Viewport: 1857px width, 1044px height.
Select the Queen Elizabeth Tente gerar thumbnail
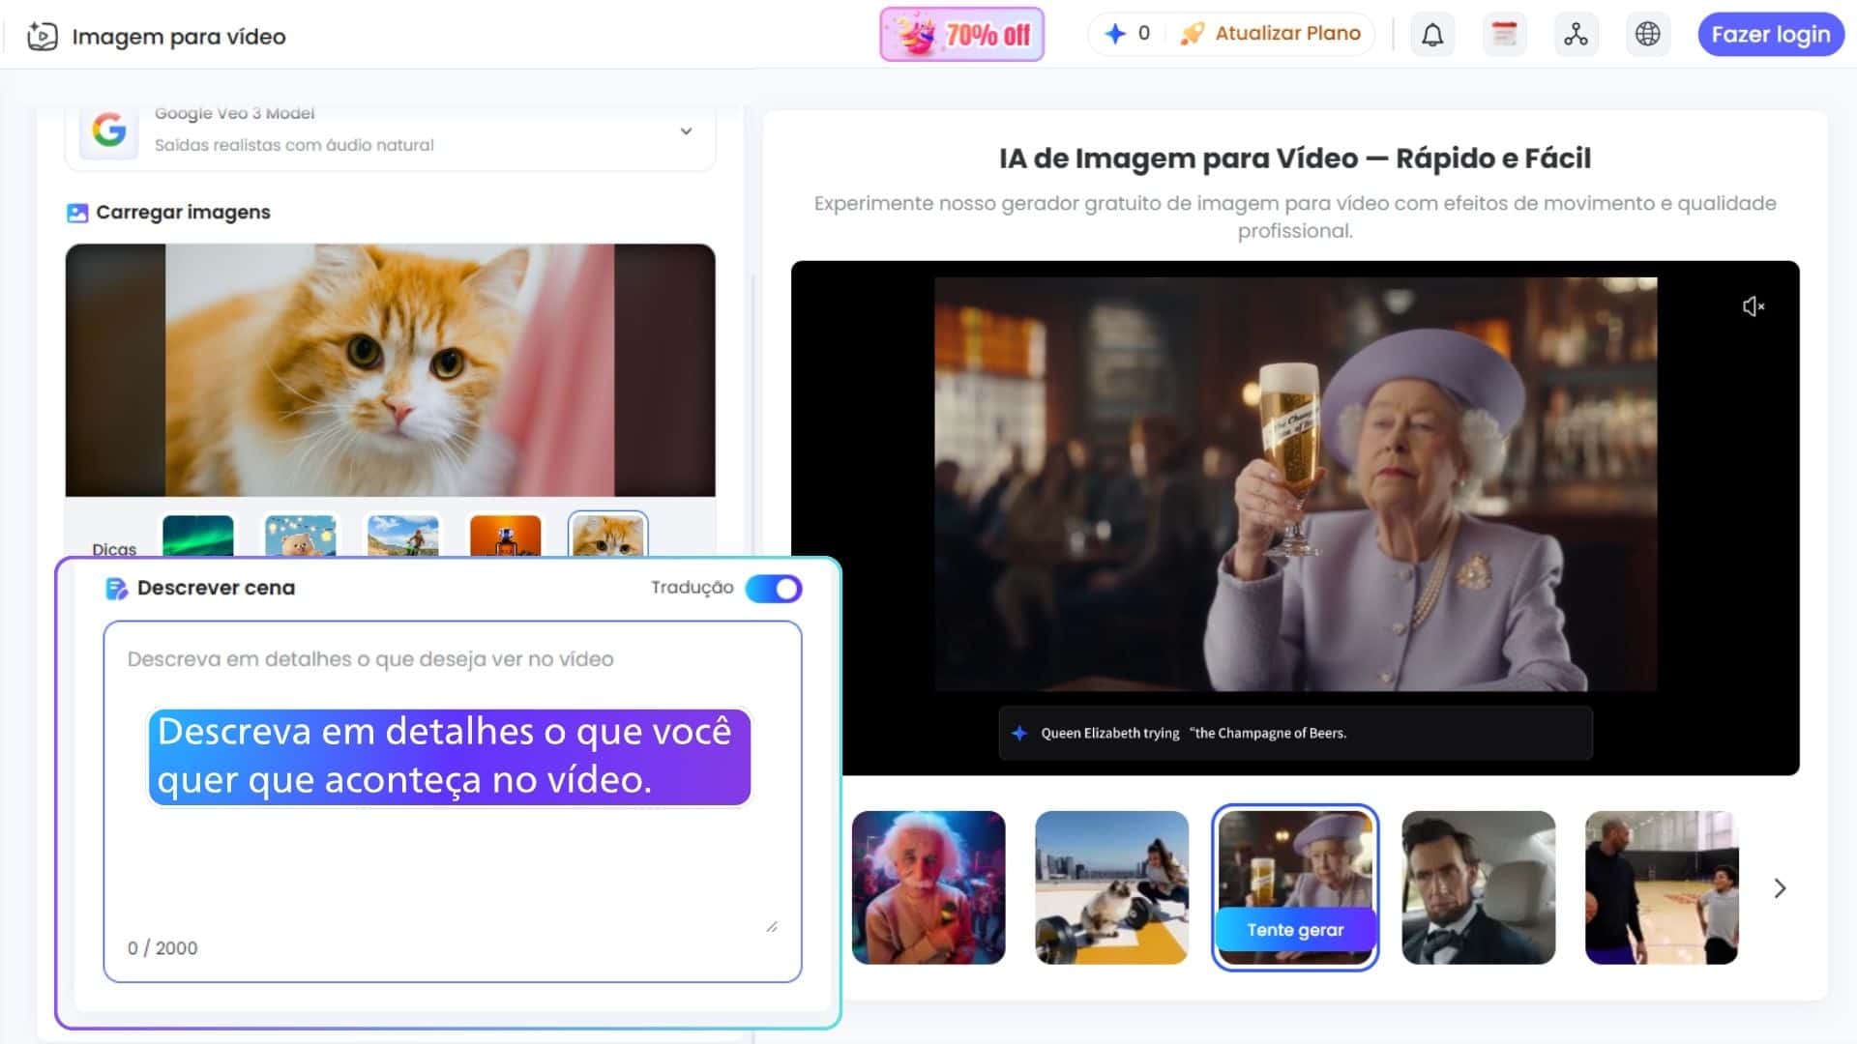(x=1295, y=887)
